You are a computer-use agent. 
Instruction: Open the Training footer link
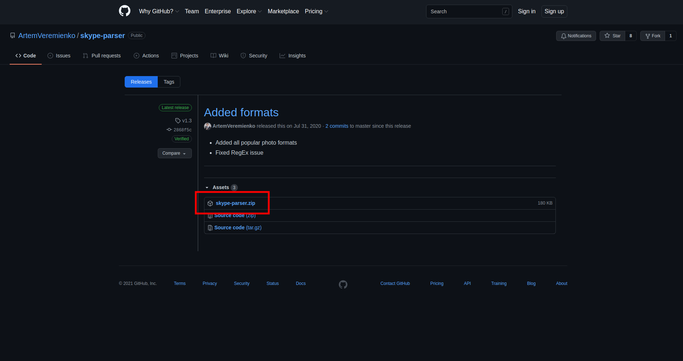coord(499,283)
